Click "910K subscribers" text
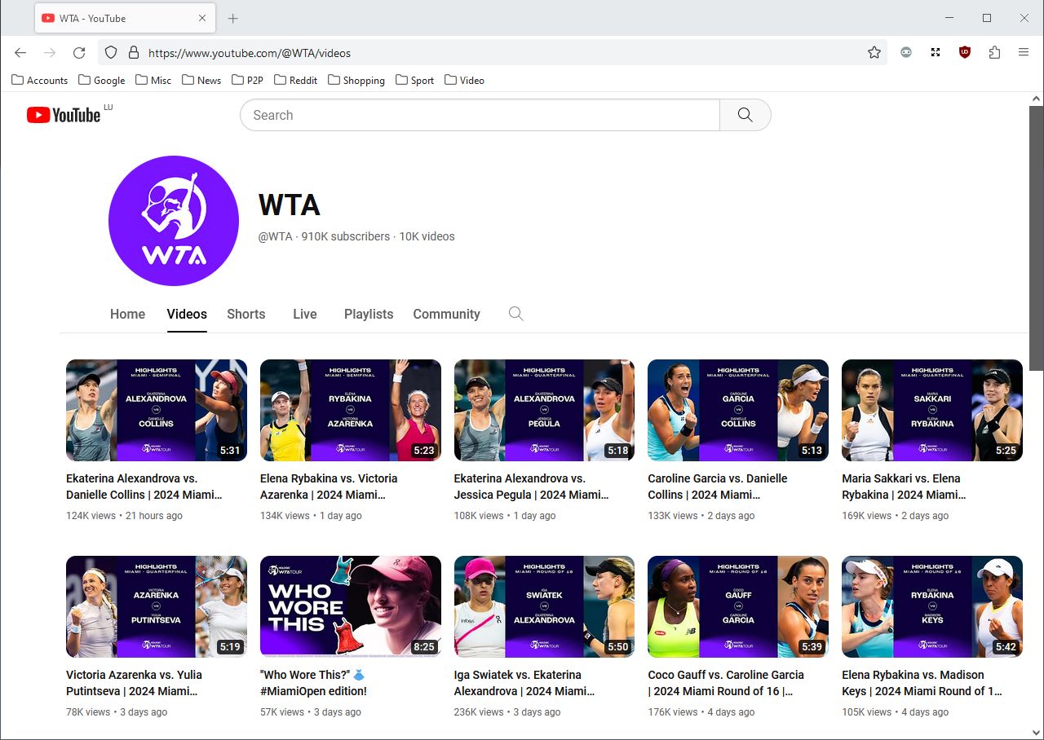 tap(346, 236)
